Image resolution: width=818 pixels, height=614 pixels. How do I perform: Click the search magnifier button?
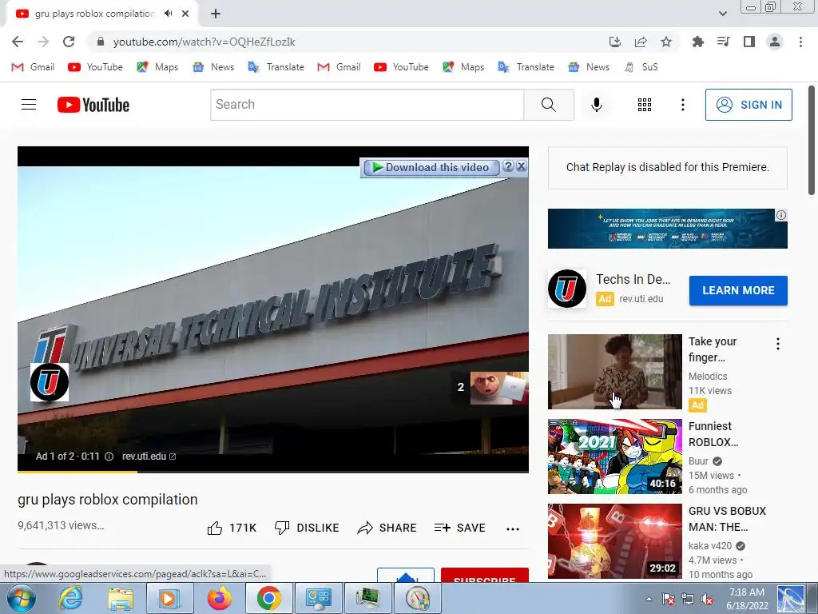(549, 105)
